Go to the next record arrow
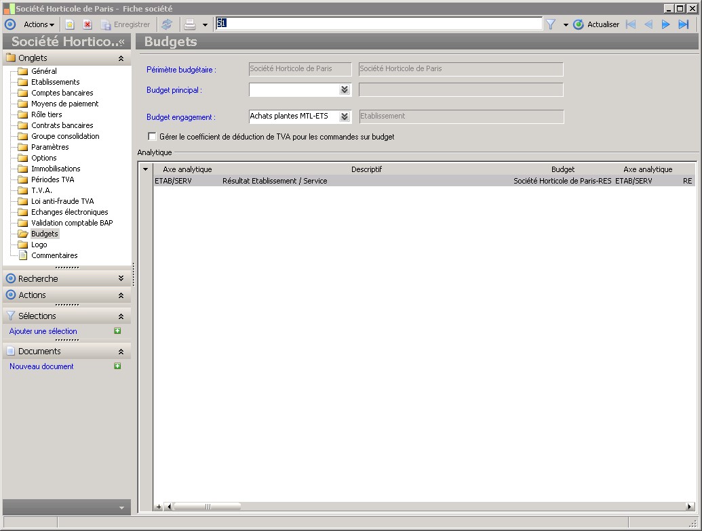702x531 pixels. pyautogui.click(x=666, y=24)
